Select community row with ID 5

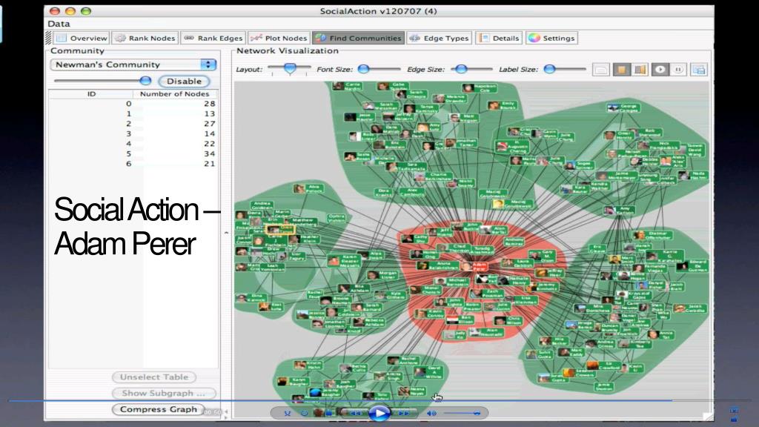click(x=133, y=154)
